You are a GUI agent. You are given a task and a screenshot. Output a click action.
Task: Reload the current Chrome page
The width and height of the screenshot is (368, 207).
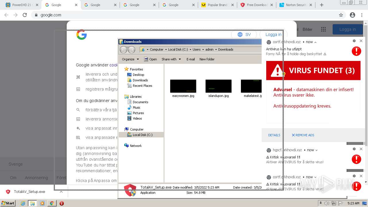pyautogui.click(x=25, y=15)
